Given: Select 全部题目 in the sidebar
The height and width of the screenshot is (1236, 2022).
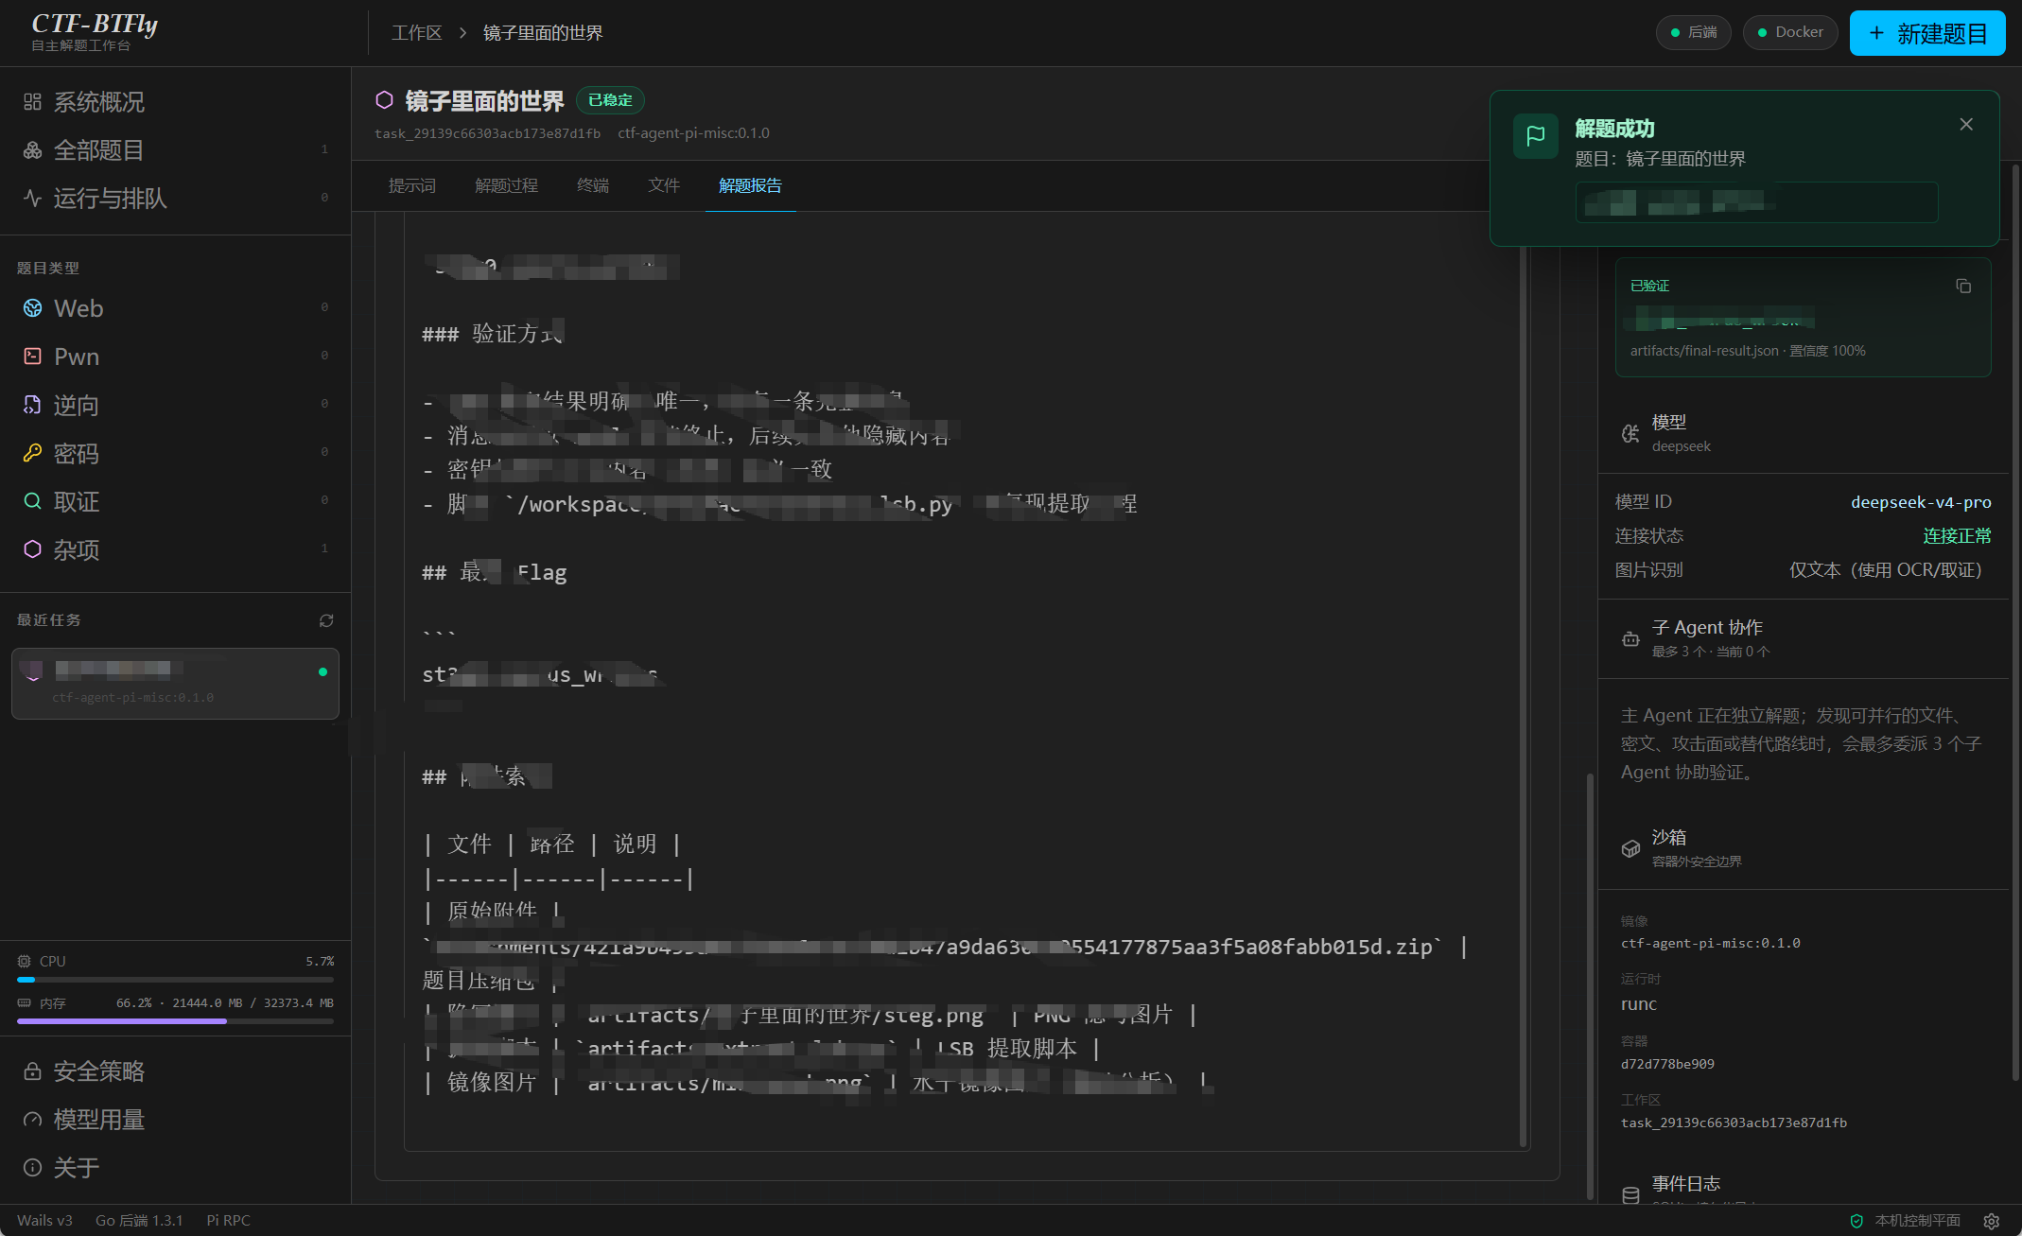Looking at the screenshot, I should click(175, 149).
